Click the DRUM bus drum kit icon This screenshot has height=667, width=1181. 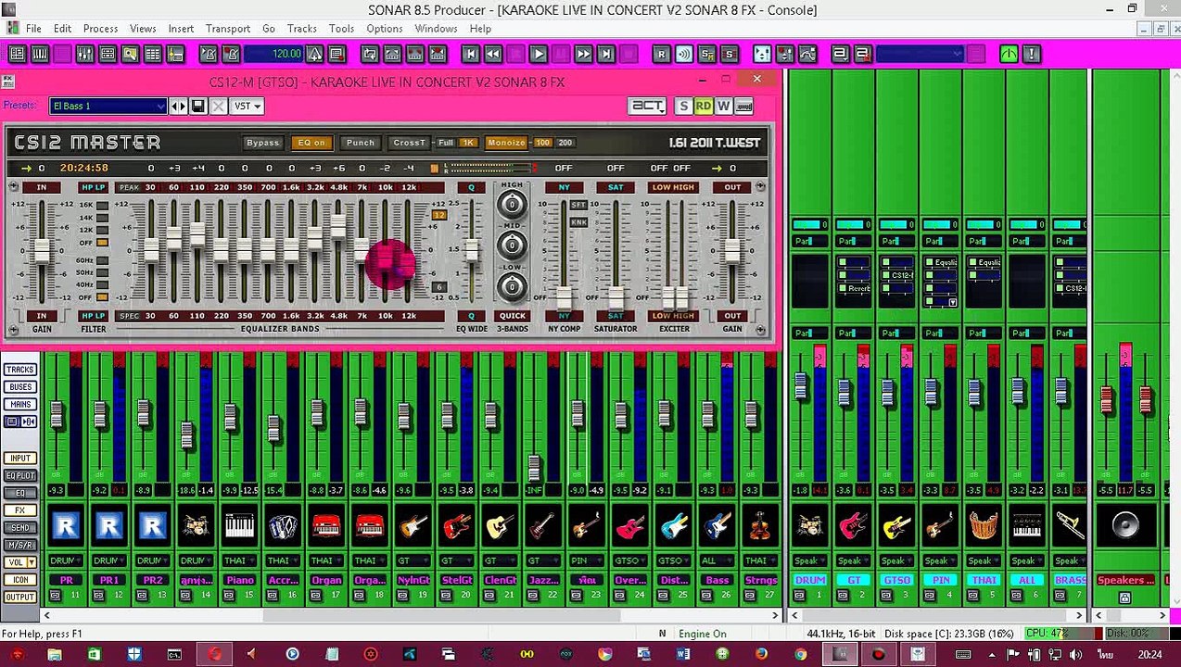click(x=809, y=527)
